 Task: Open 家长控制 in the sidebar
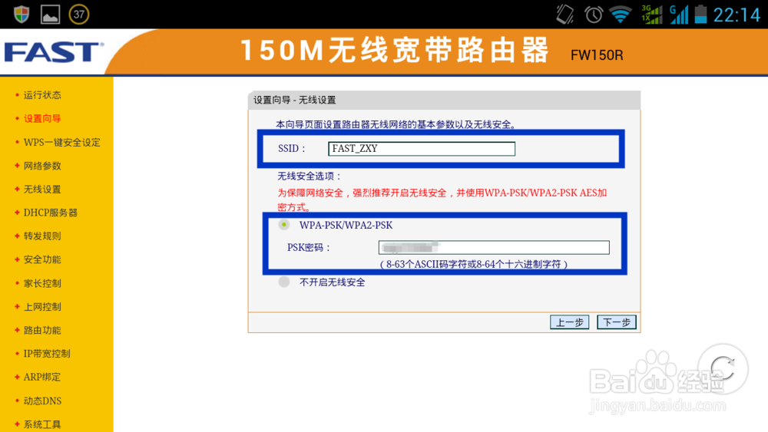pyautogui.click(x=42, y=283)
